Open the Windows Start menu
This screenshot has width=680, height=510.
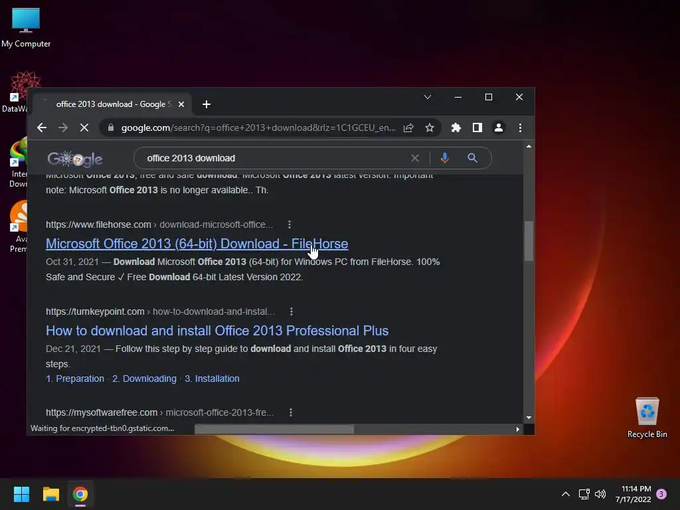21,494
